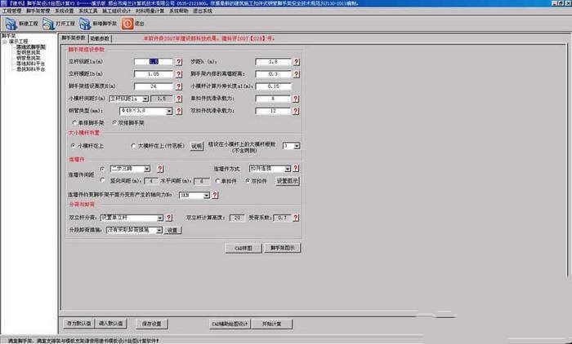The height and width of the screenshot is (344, 572).
Task: Open the 脚手架管理 menu
Action: 38,11
